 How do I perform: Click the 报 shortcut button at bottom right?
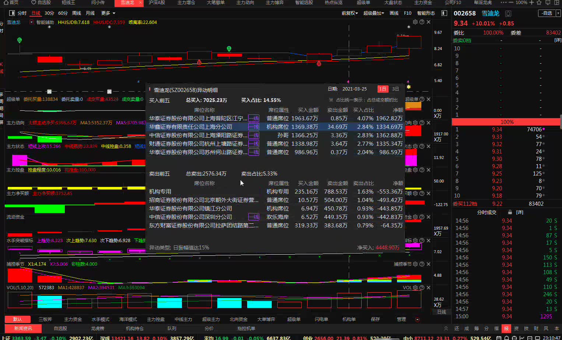pos(506,329)
